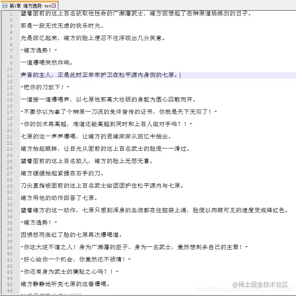
Task: Click the quote 把你的刀放下
Action: click(x=45, y=87)
